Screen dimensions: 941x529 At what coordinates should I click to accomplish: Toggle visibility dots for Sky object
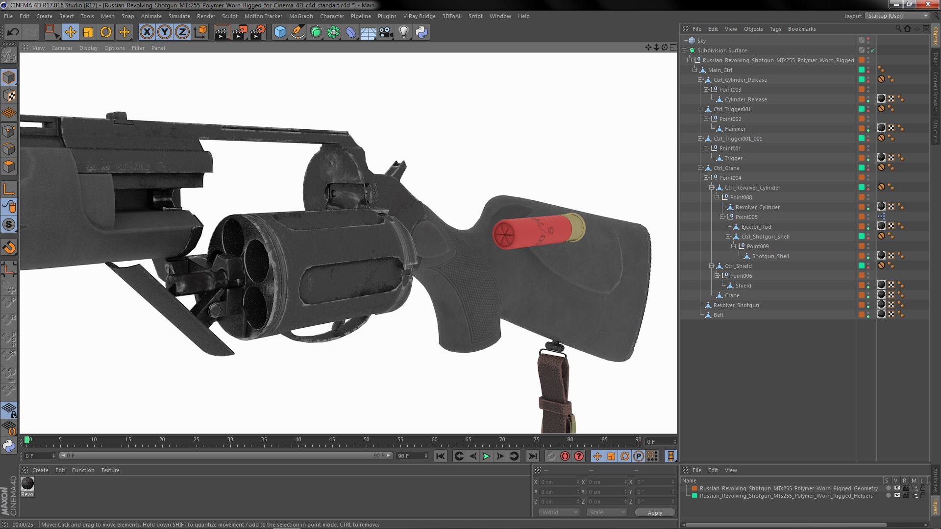[868, 41]
